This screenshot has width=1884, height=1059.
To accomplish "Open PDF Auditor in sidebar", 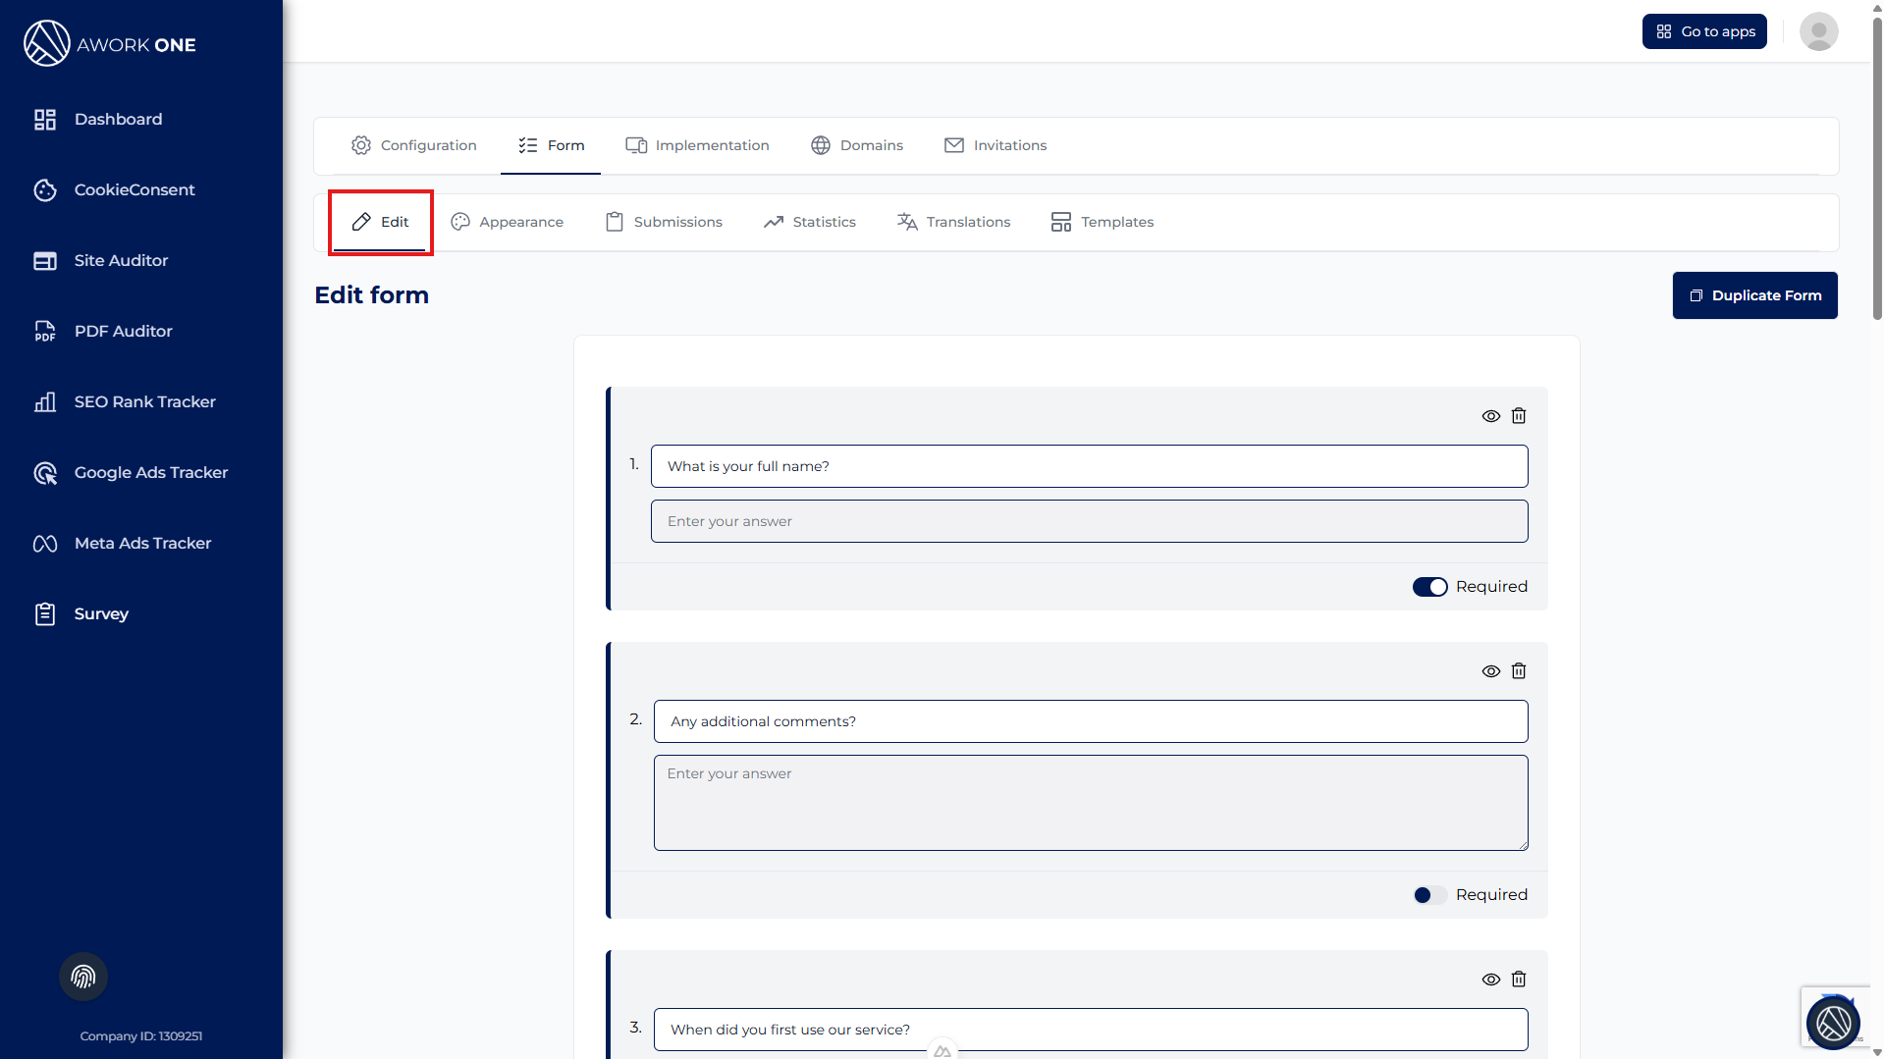I will click(123, 331).
